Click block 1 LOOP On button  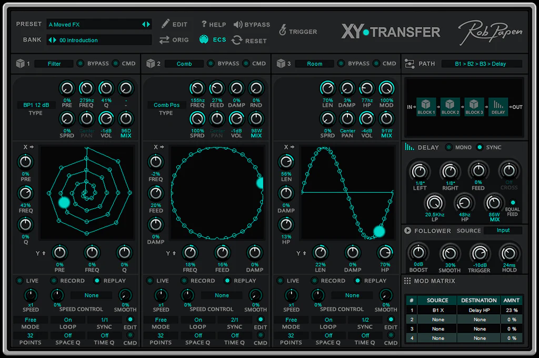(x=68, y=320)
